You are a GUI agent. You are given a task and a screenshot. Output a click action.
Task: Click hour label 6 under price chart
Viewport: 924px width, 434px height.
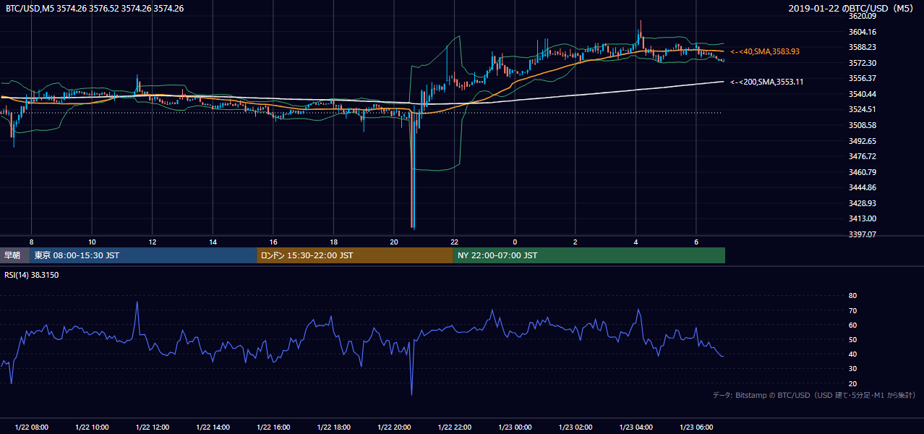[696, 242]
